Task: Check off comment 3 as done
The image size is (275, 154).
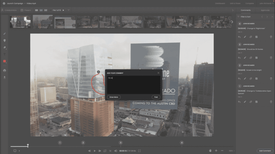Action: point(257,57)
